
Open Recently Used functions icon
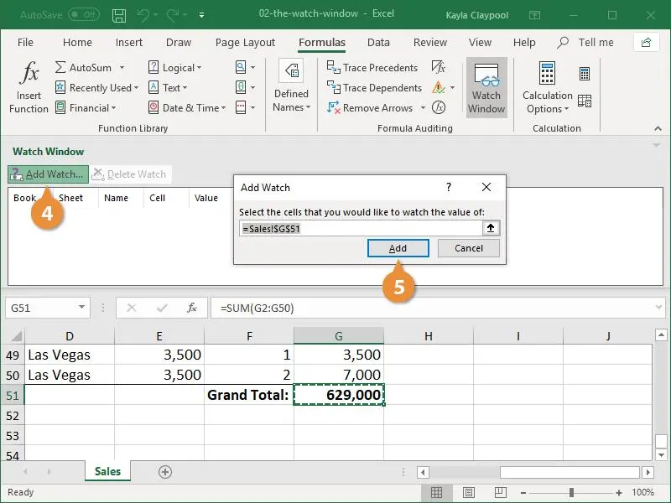pos(60,87)
